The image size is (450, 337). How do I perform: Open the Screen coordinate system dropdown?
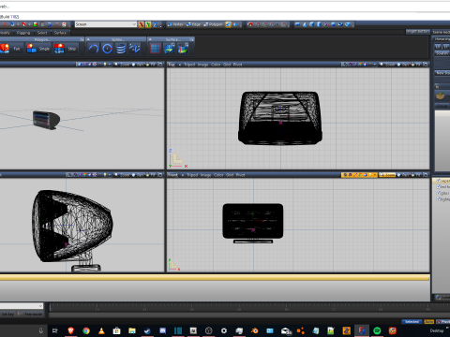[x=106, y=24]
